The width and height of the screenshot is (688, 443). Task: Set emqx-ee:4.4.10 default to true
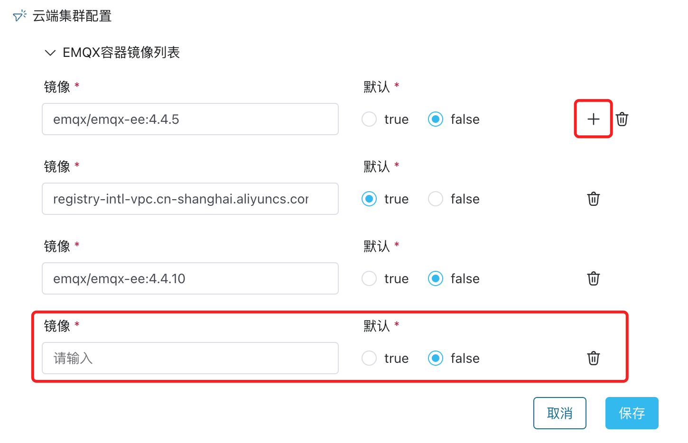click(x=369, y=278)
